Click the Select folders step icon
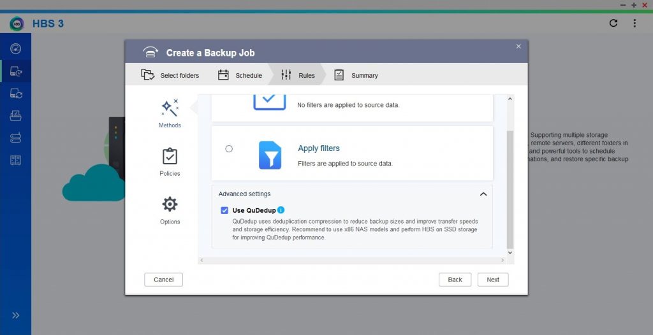The image size is (653, 335). 148,75
